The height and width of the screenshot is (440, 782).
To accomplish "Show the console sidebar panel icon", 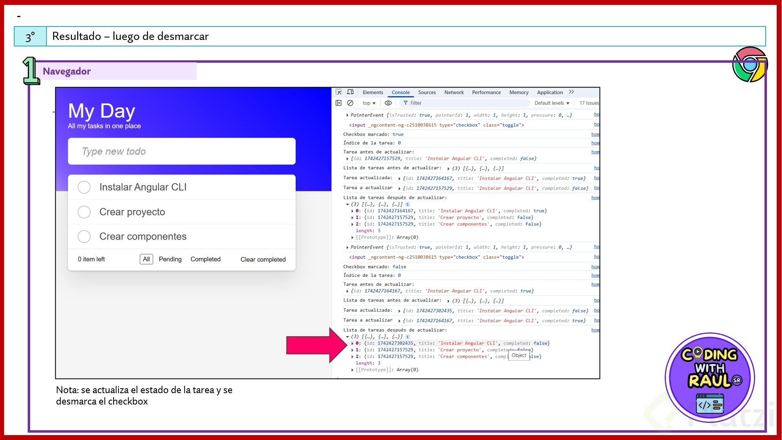I will point(338,103).
